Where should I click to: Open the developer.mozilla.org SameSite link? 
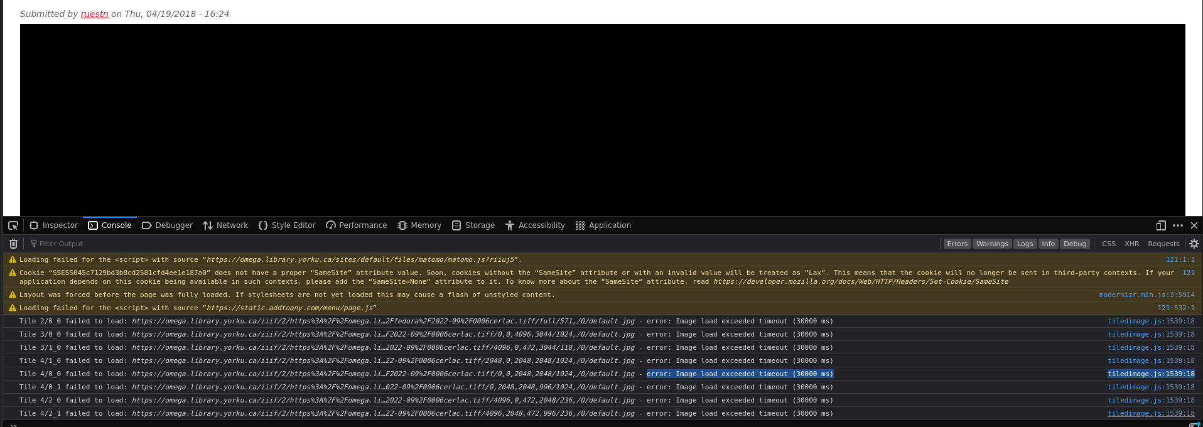tap(861, 281)
